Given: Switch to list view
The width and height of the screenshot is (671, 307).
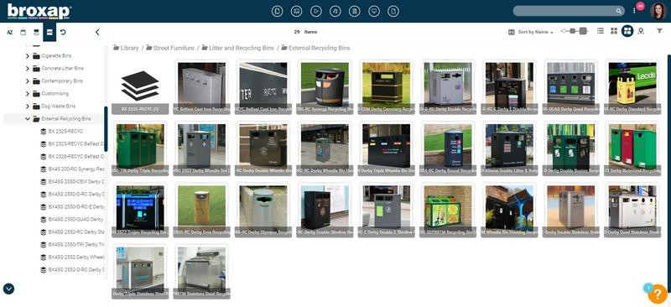Looking at the screenshot, I should tap(601, 31).
